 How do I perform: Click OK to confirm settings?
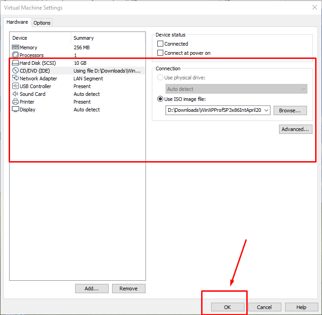(x=228, y=307)
